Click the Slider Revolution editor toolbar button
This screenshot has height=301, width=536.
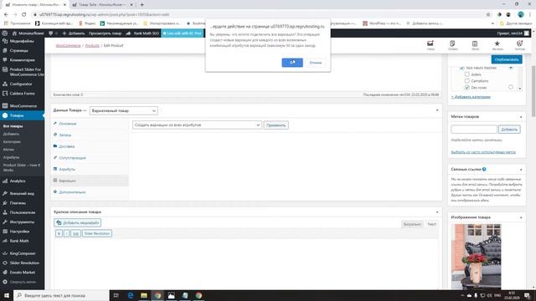[x=97, y=233]
